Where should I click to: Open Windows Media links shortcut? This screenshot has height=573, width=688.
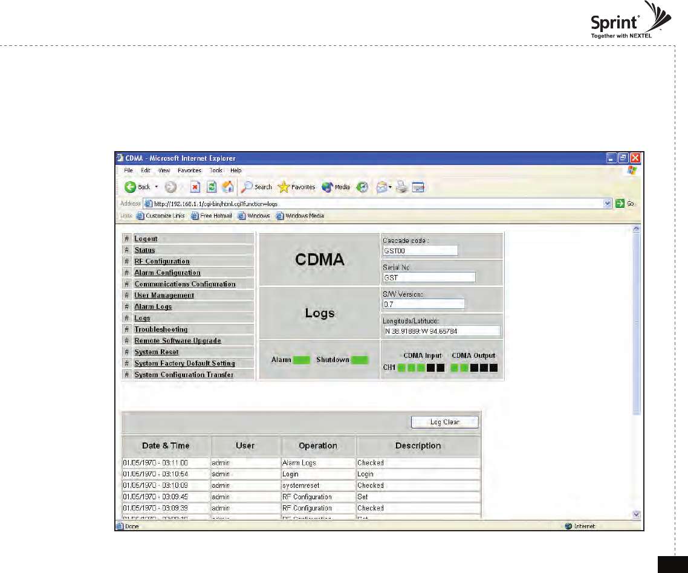point(300,215)
